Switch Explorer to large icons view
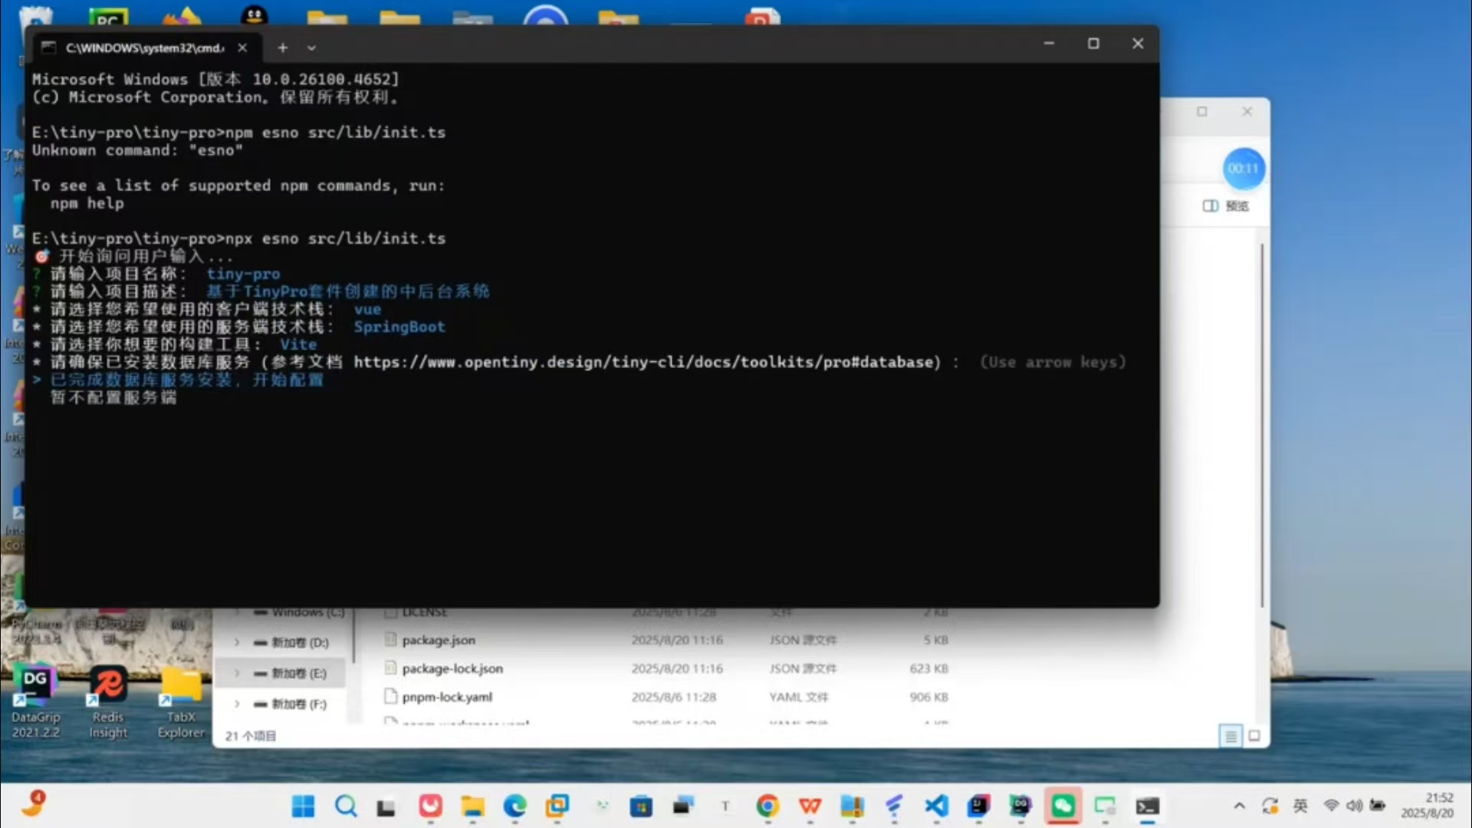 tap(1254, 736)
